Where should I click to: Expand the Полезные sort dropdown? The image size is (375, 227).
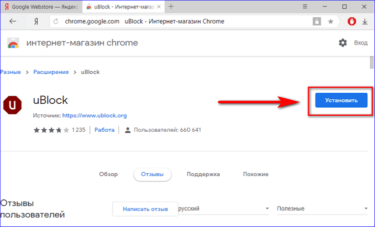(322, 209)
